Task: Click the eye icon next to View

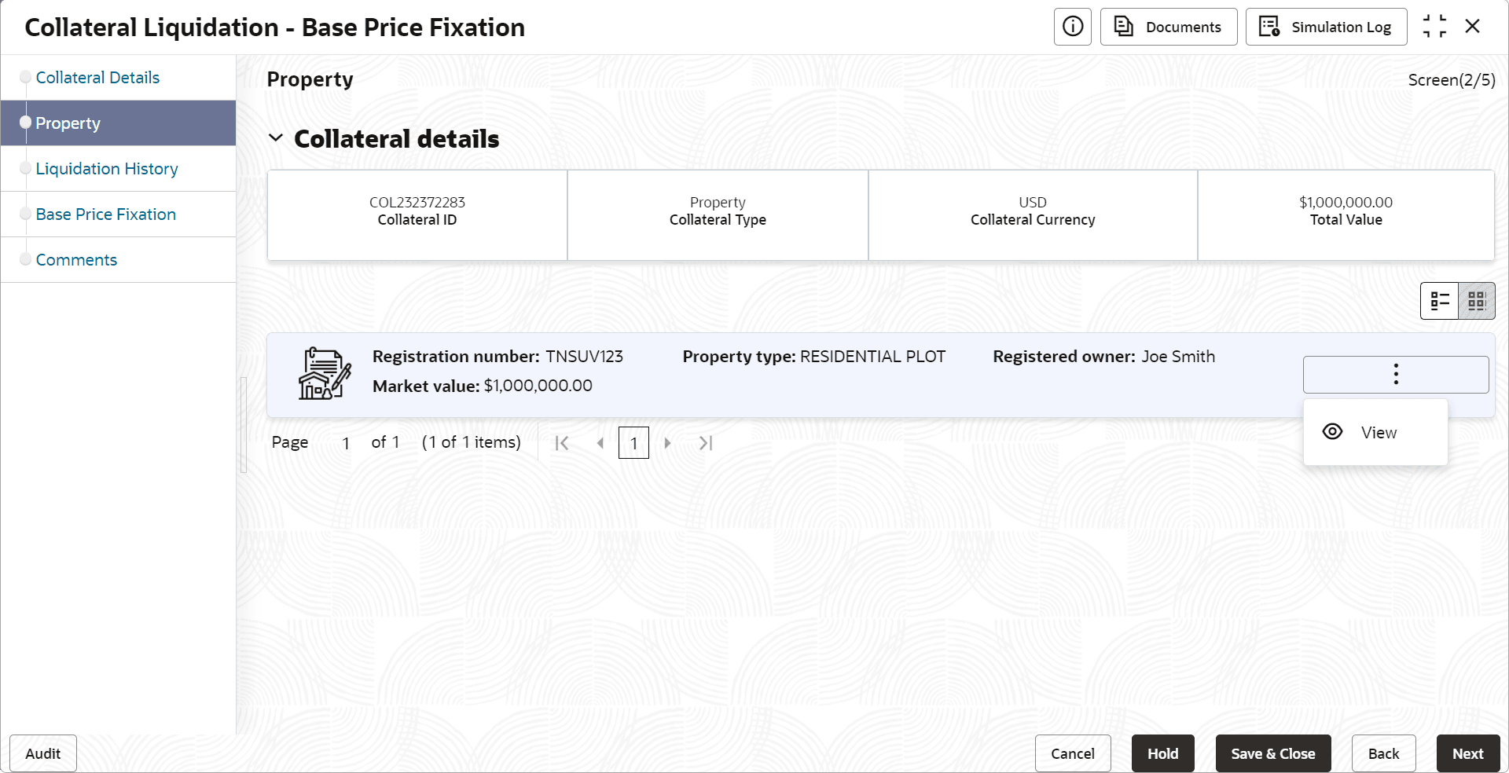Action: point(1332,432)
